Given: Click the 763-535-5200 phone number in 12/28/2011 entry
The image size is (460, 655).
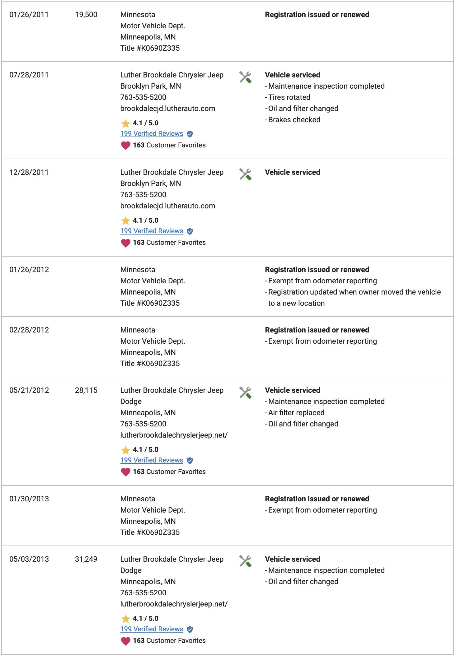Looking at the screenshot, I should click(143, 195).
